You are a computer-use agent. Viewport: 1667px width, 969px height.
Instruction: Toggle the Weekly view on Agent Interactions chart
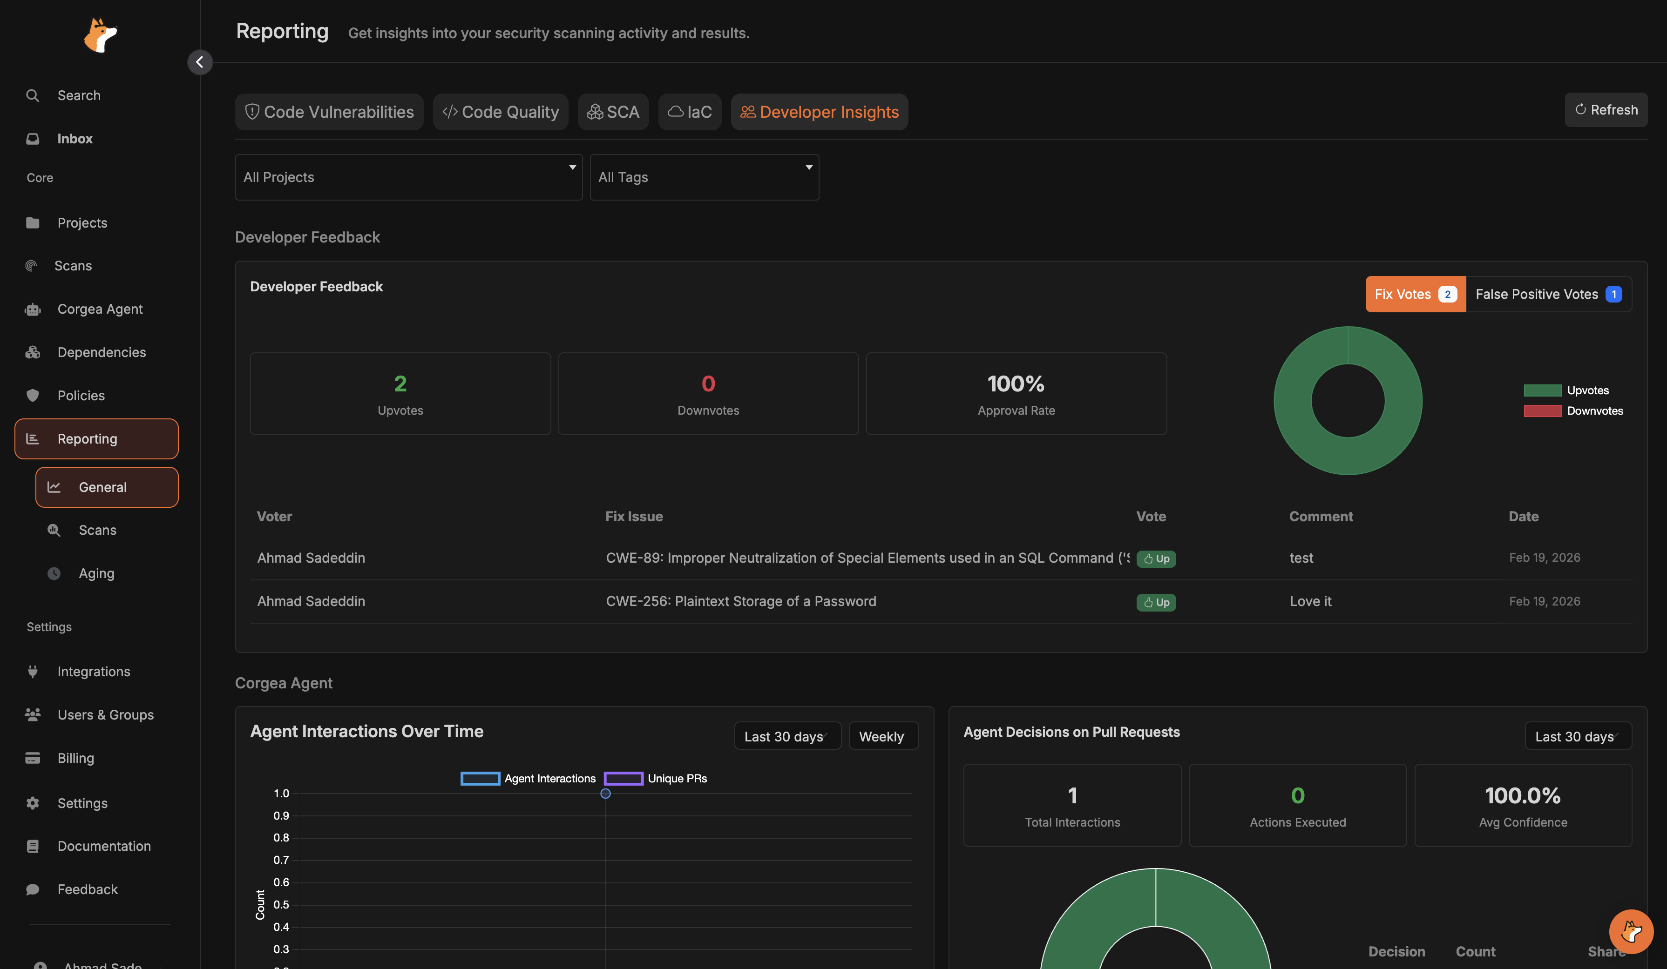(883, 736)
